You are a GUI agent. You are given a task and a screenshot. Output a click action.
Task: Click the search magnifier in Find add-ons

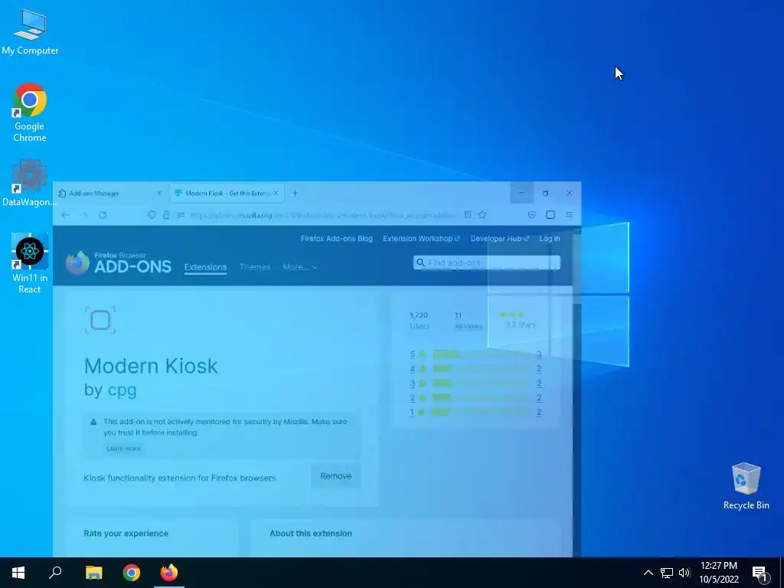420,263
